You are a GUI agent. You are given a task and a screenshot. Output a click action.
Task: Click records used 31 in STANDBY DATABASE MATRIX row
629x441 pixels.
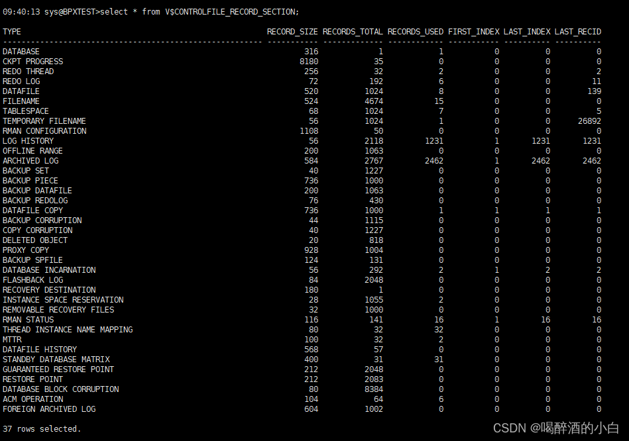point(439,360)
